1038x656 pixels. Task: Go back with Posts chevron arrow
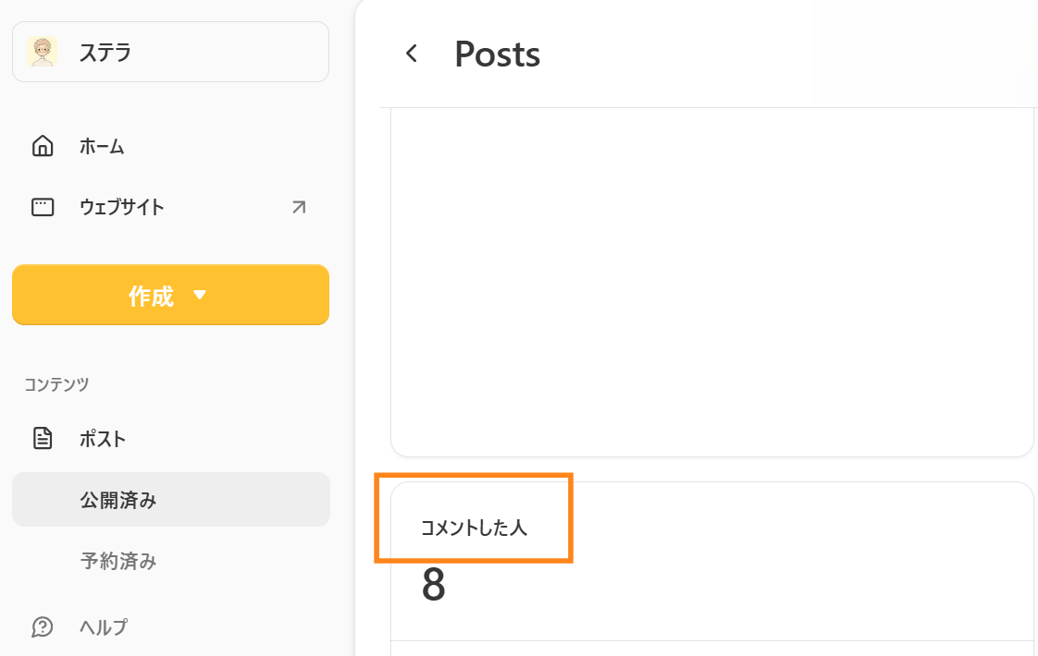(x=412, y=53)
